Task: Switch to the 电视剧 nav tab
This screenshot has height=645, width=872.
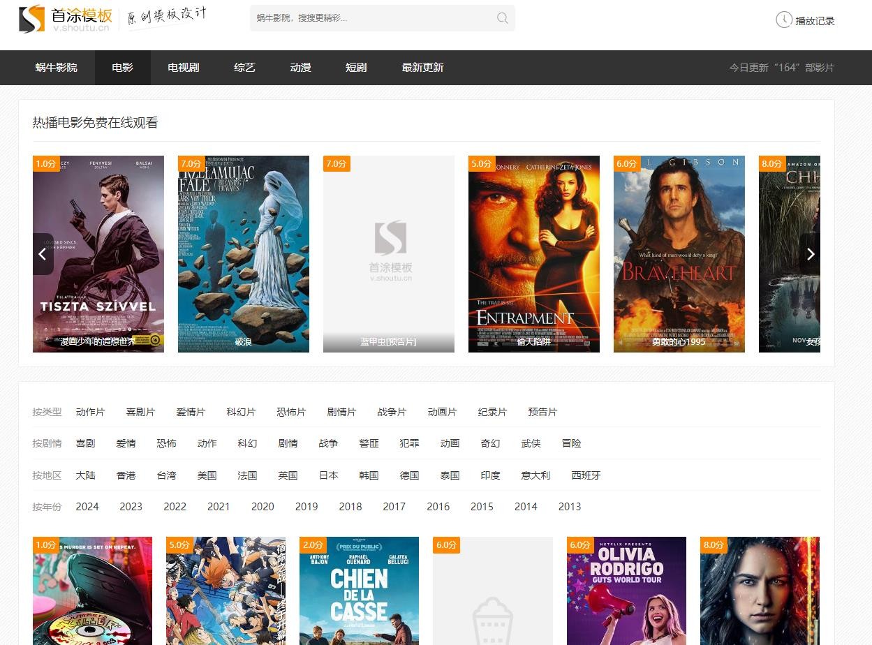Action: click(x=184, y=68)
